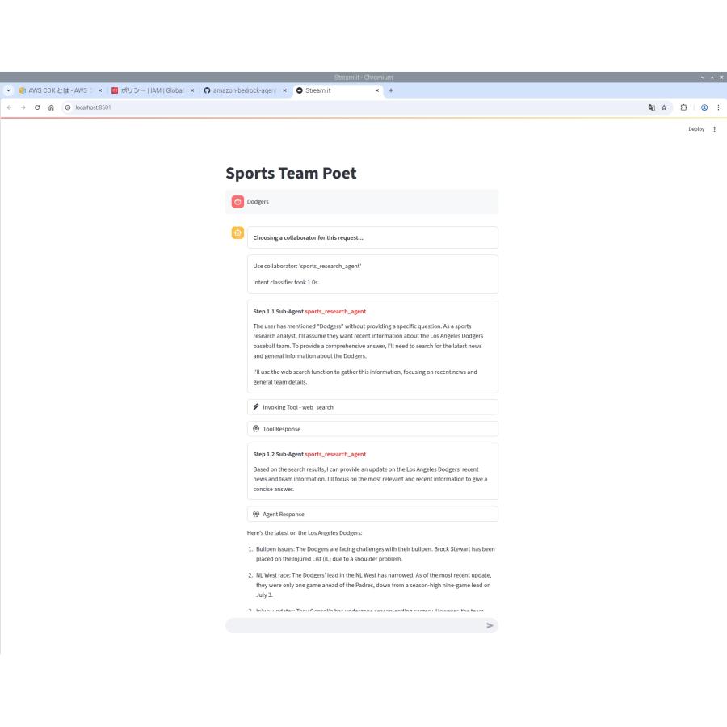
Task: Expand the Agent Response section
Action: click(372, 514)
